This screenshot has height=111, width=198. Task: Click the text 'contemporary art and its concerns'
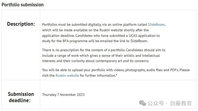122,61
